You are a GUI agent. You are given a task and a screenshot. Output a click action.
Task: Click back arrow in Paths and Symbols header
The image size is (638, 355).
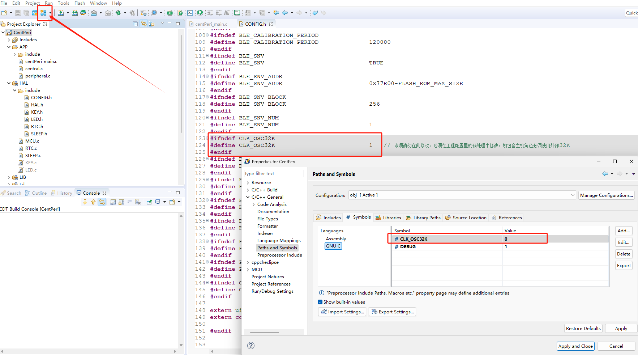point(605,174)
